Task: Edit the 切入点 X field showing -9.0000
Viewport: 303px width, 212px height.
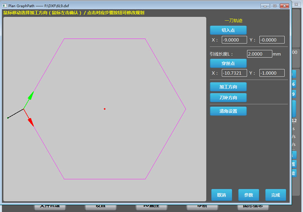Action: point(234,40)
